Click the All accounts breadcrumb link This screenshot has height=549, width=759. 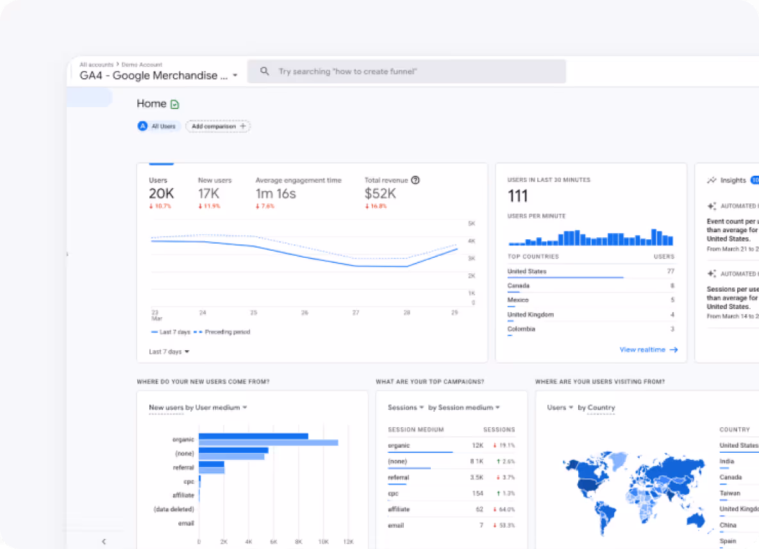[x=96, y=64]
